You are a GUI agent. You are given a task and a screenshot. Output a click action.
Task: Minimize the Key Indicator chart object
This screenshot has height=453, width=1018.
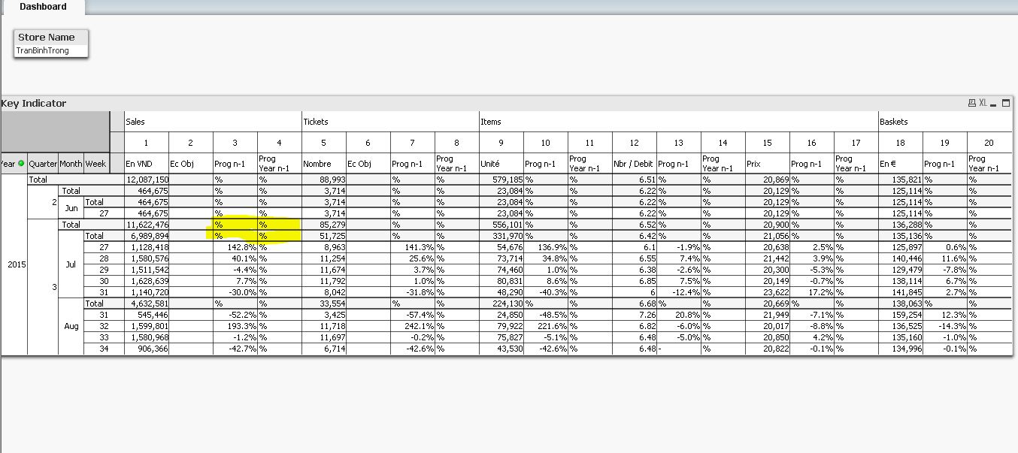click(994, 104)
